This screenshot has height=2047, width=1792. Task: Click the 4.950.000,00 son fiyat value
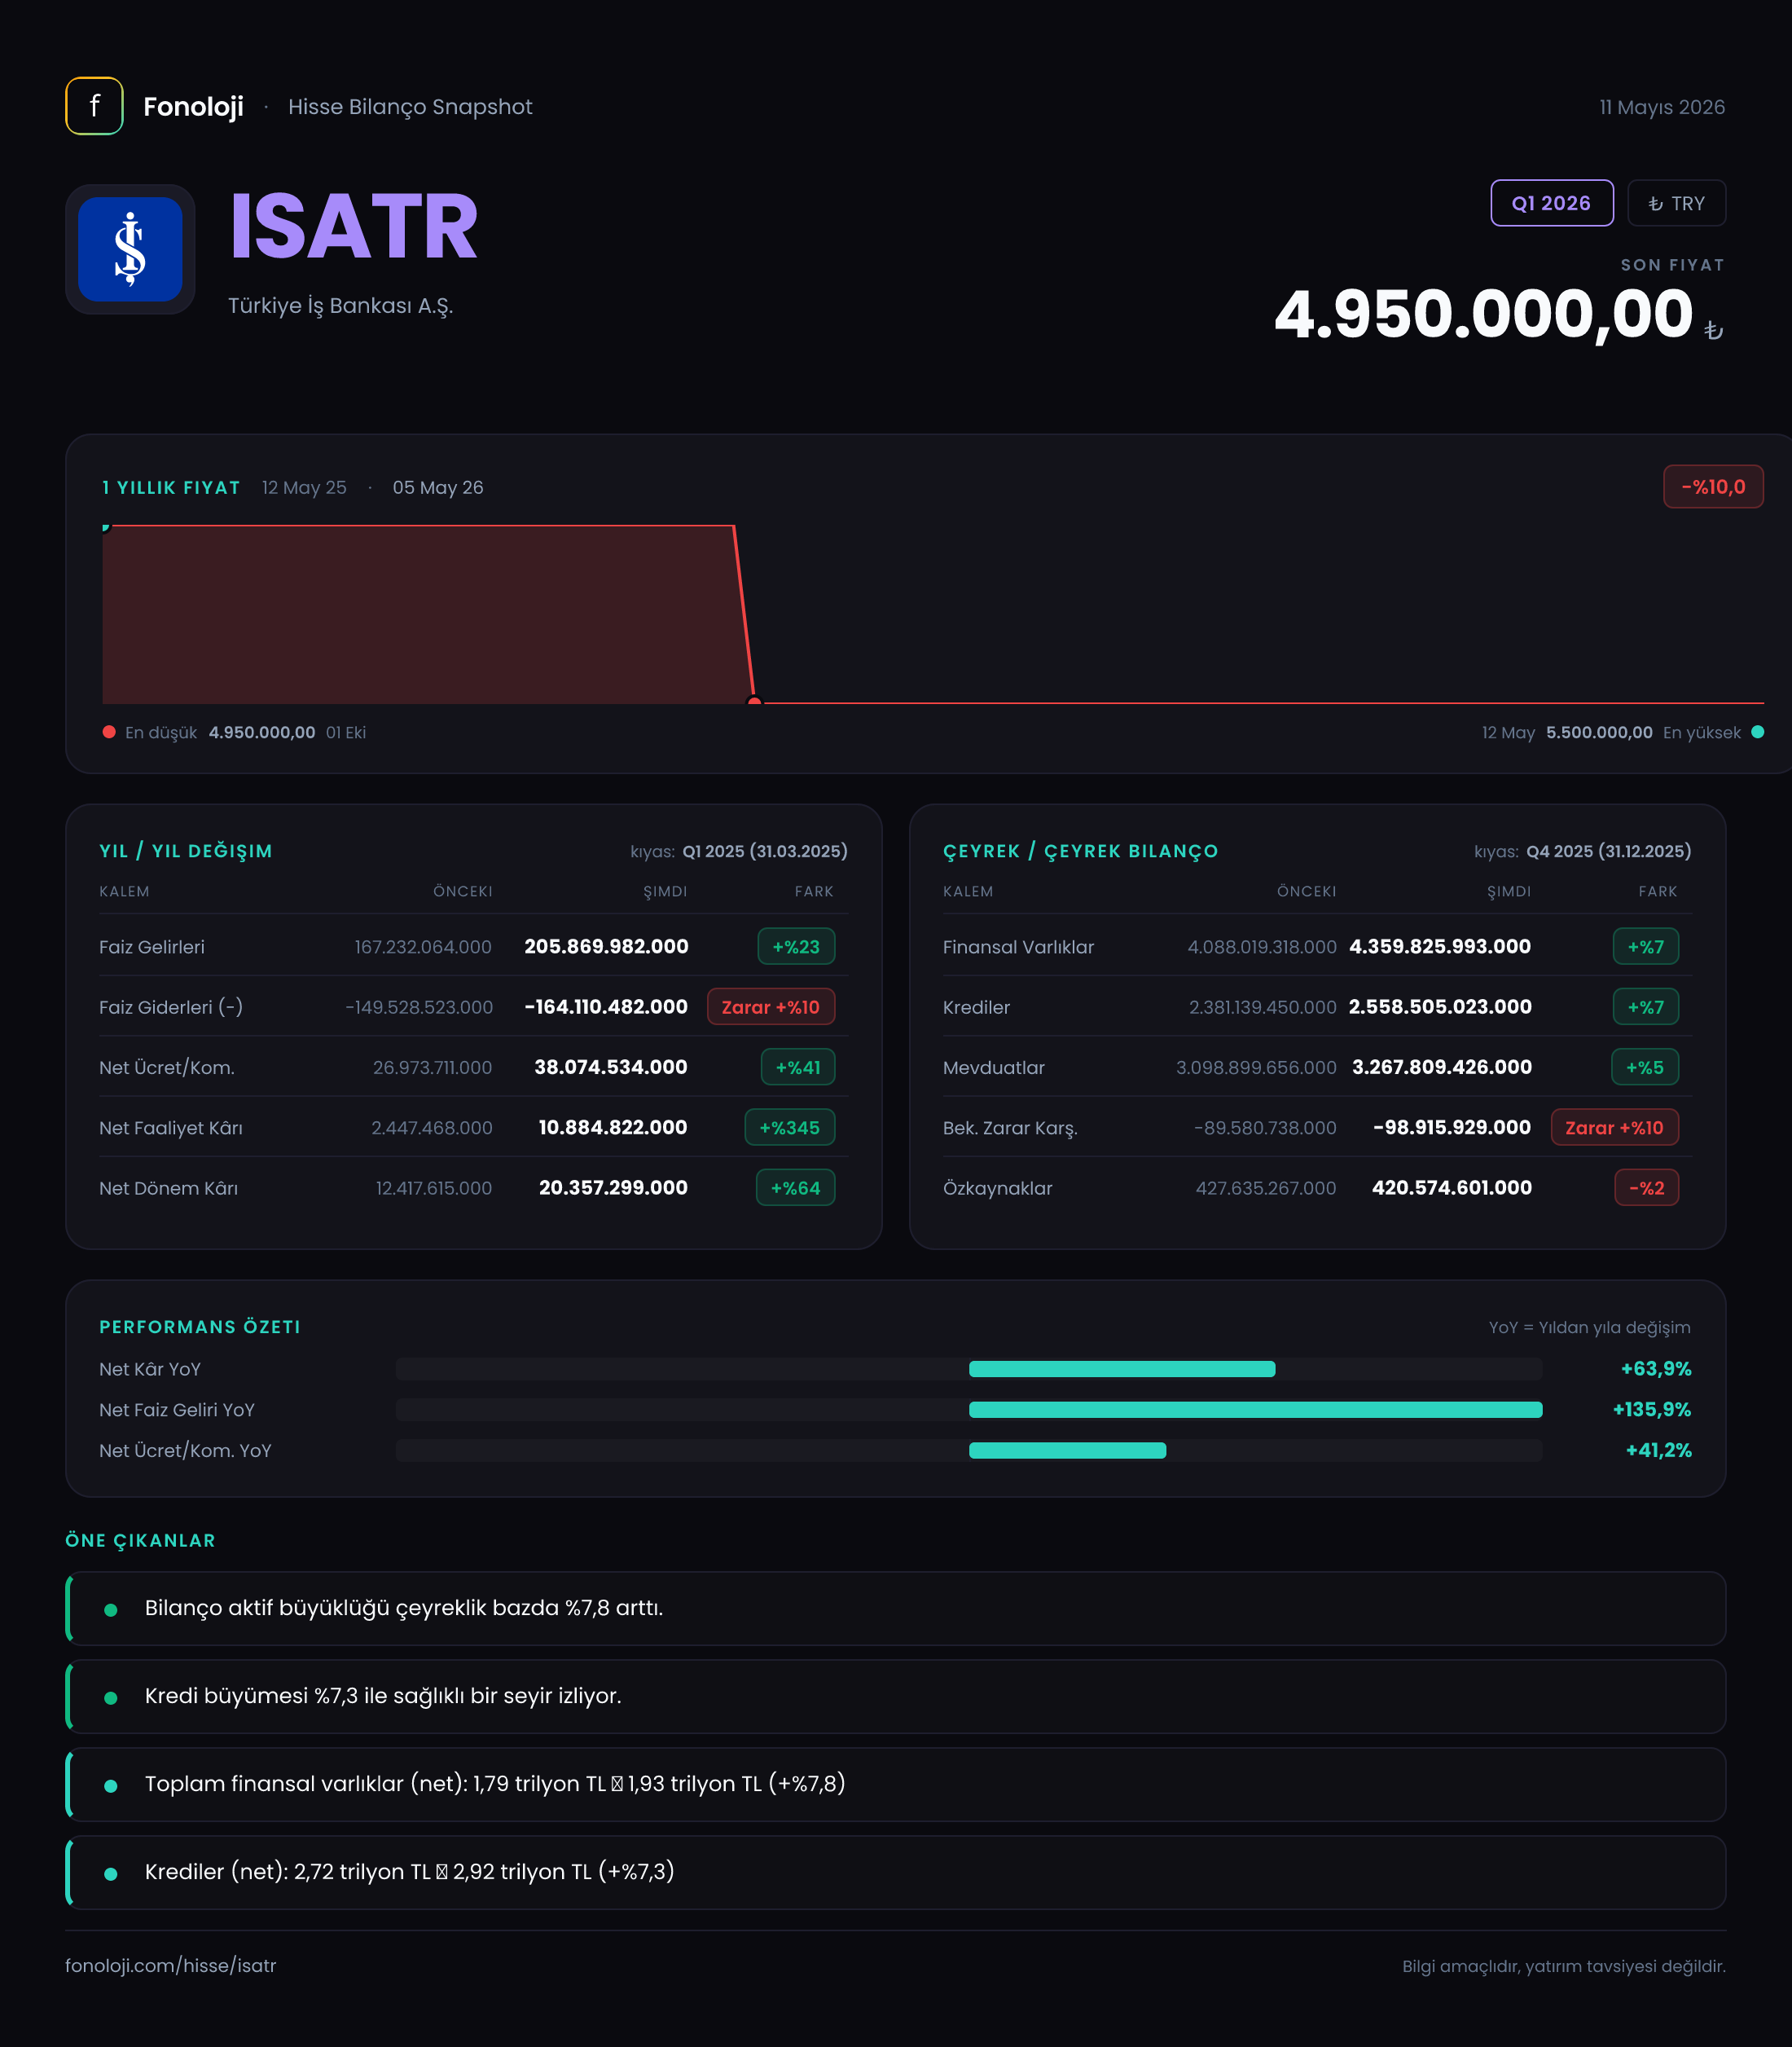[1484, 315]
